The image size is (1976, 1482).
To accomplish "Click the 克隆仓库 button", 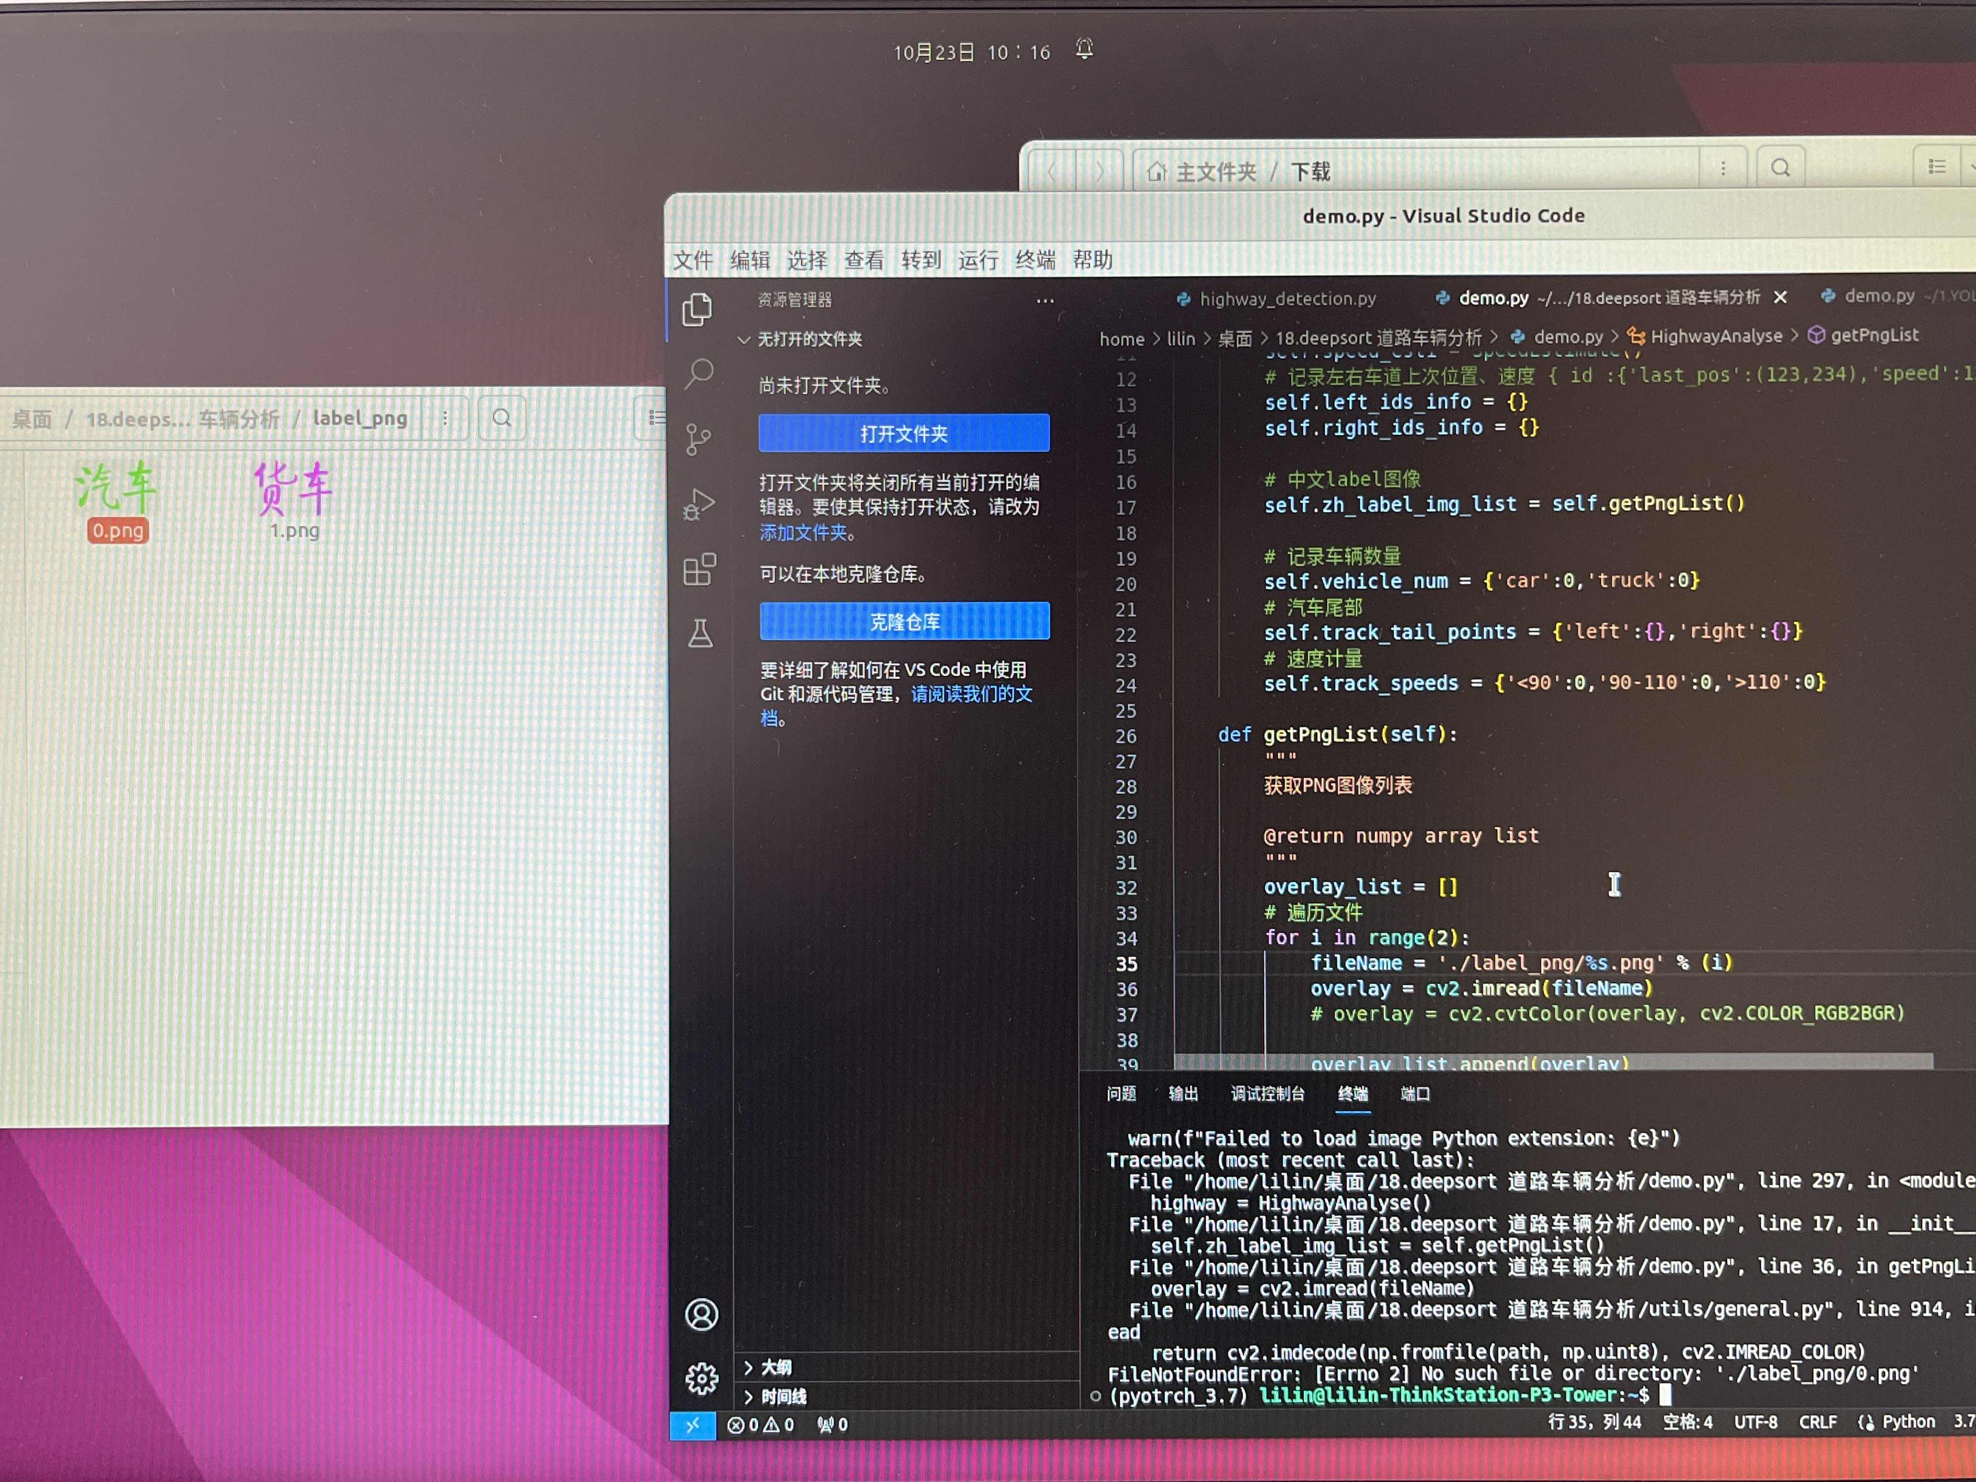I will (905, 621).
